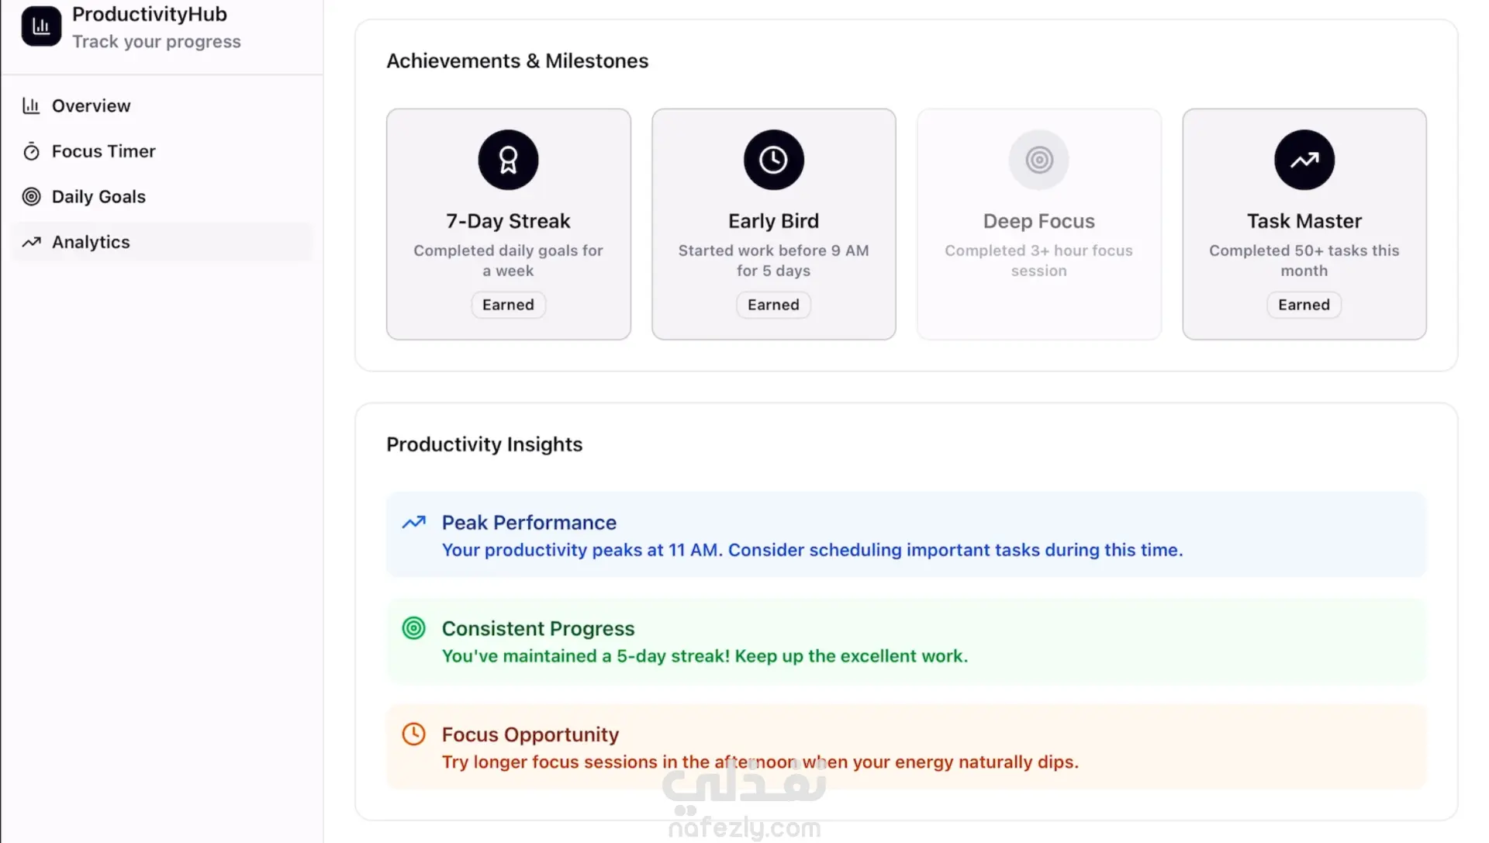Click the Earned badge under Early Bird
This screenshot has height=843, width=1489.
(x=773, y=305)
